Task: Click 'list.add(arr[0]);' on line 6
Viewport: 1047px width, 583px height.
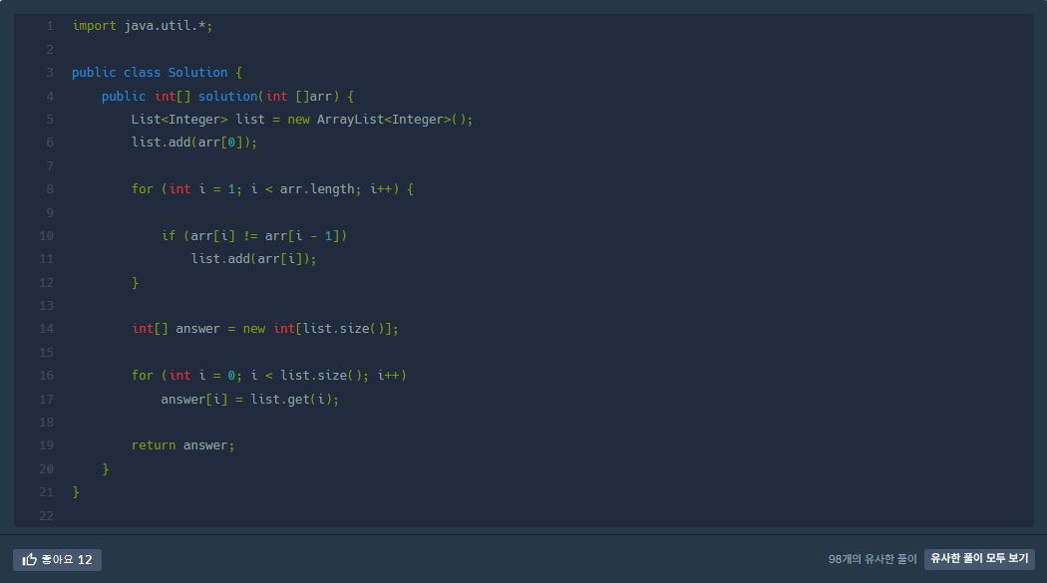Action: click(194, 143)
